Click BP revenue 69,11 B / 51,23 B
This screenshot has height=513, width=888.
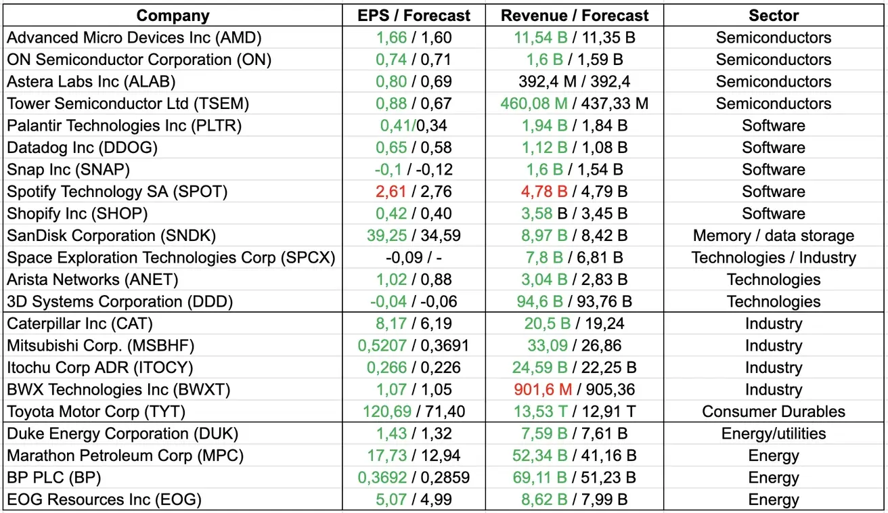575,478
